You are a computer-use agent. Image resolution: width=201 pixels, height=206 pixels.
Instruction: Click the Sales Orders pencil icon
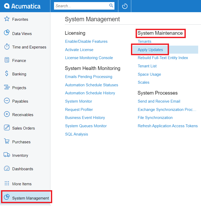7,127
